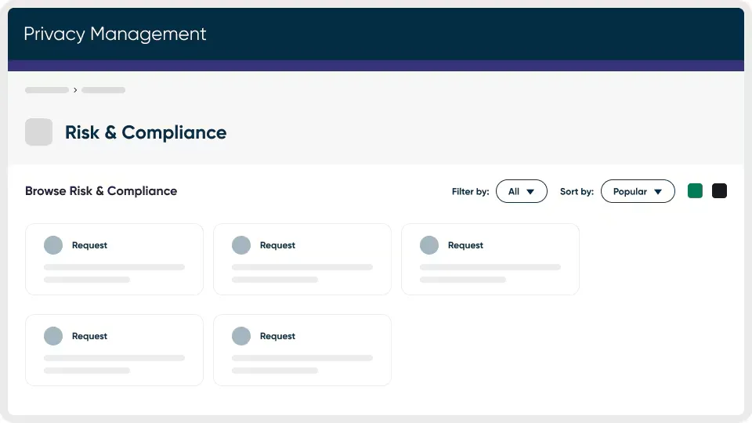This screenshot has width=752, height=423.
Task: Click the "Privacy Management" header title
Action: [115, 34]
